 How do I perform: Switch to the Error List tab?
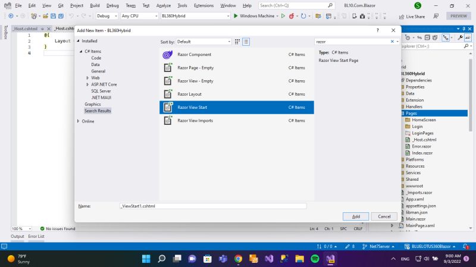click(x=36, y=236)
